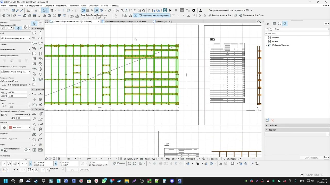Select the Column tool in toolbox
This screenshot has height=185, width=330.
point(40,33)
